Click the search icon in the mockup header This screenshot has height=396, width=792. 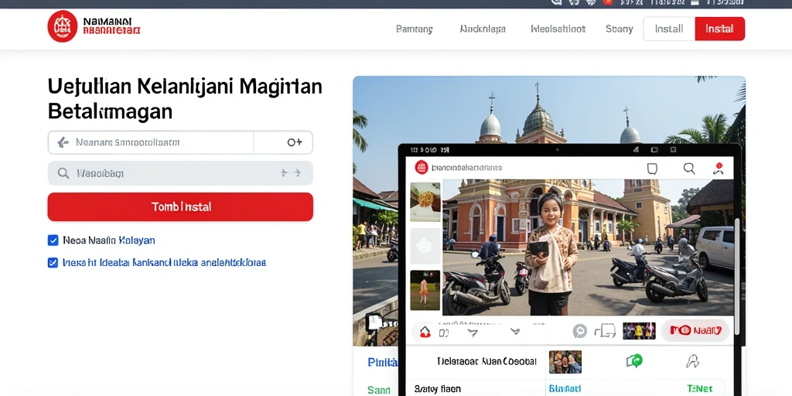point(689,168)
